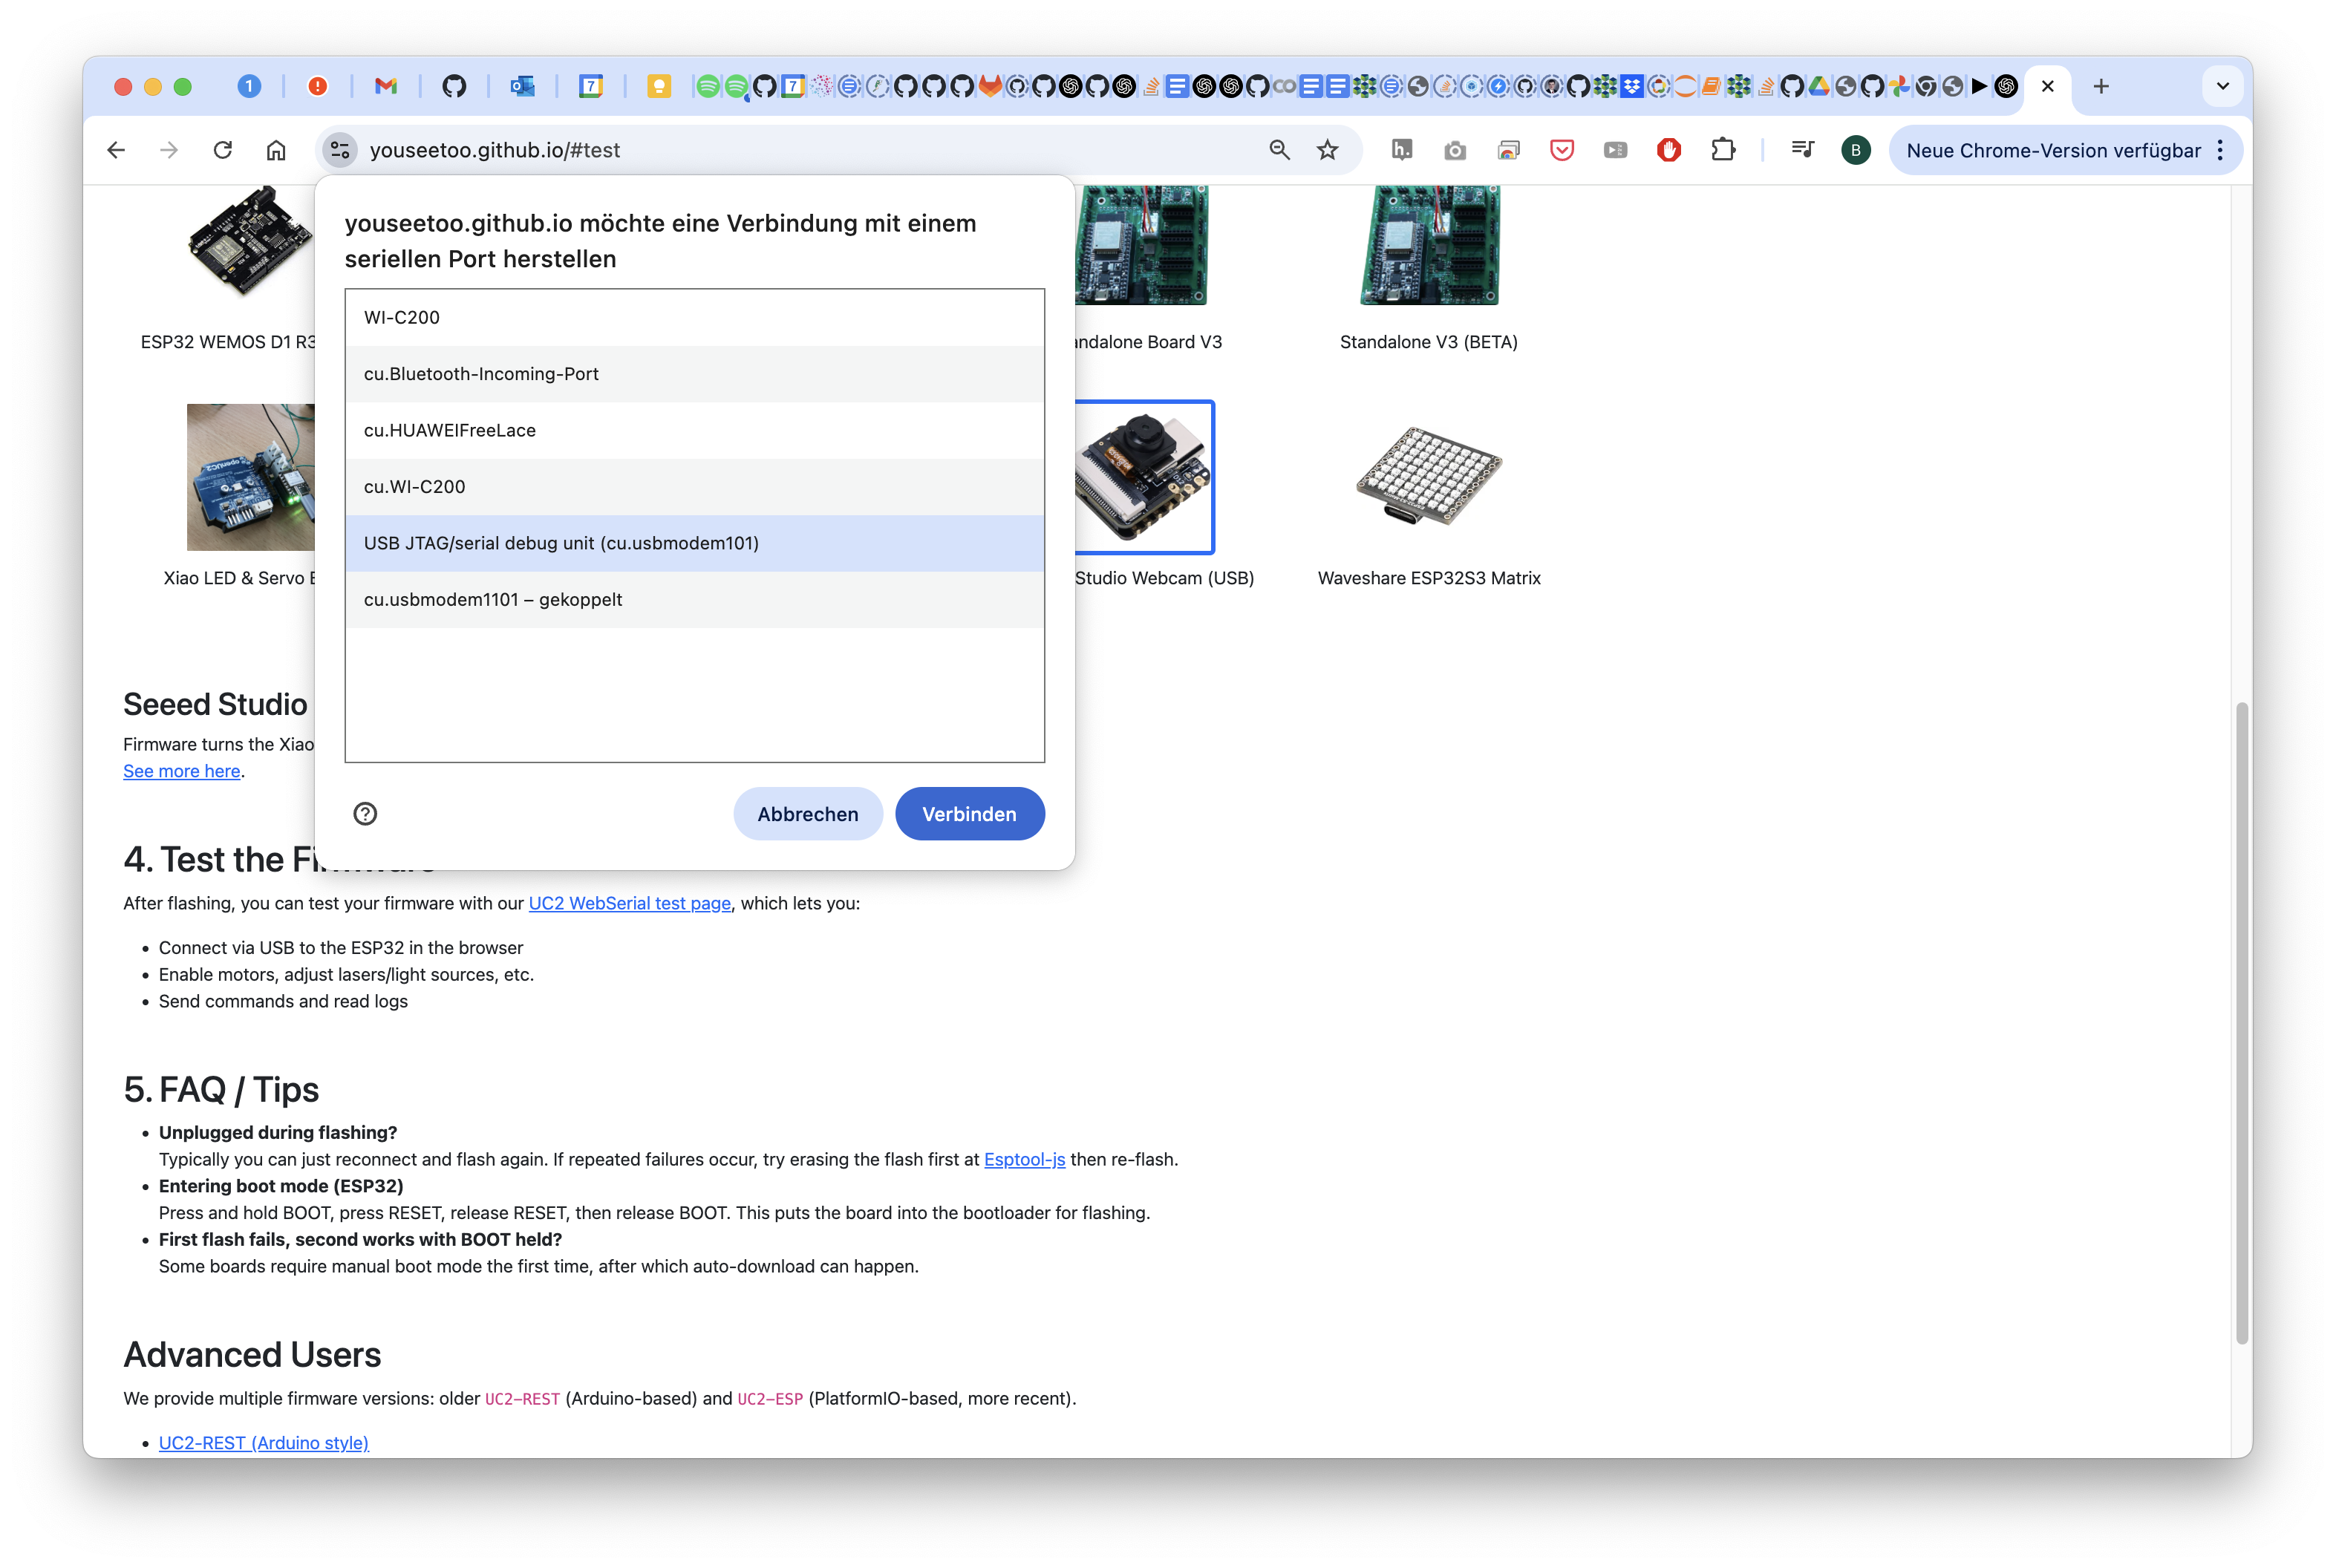This screenshot has width=2336, height=1568.
Task: Click the Abbrechen button
Action: [x=807, y=814]
